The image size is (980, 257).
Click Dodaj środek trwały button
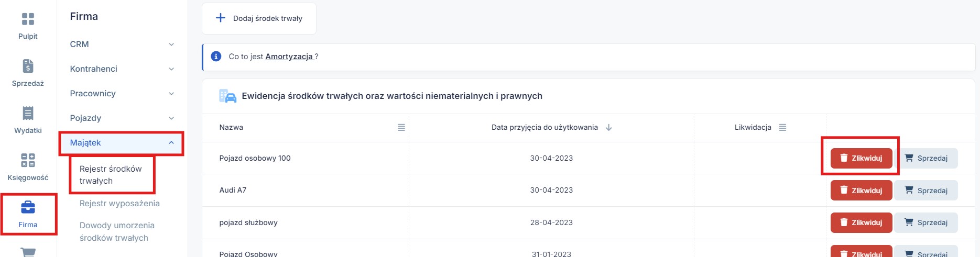tap(259, 18)
